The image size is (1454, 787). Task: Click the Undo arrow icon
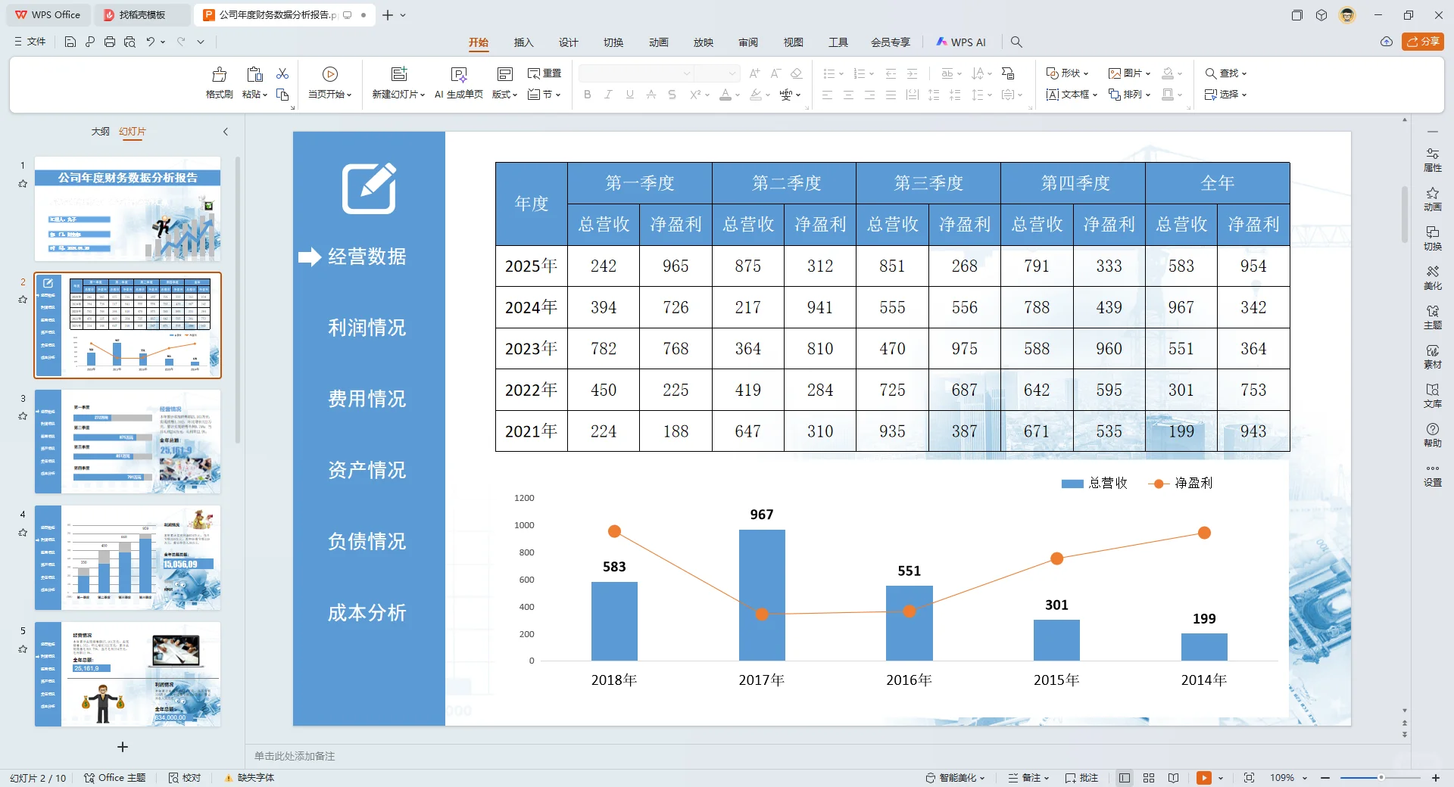coord(150,42)
